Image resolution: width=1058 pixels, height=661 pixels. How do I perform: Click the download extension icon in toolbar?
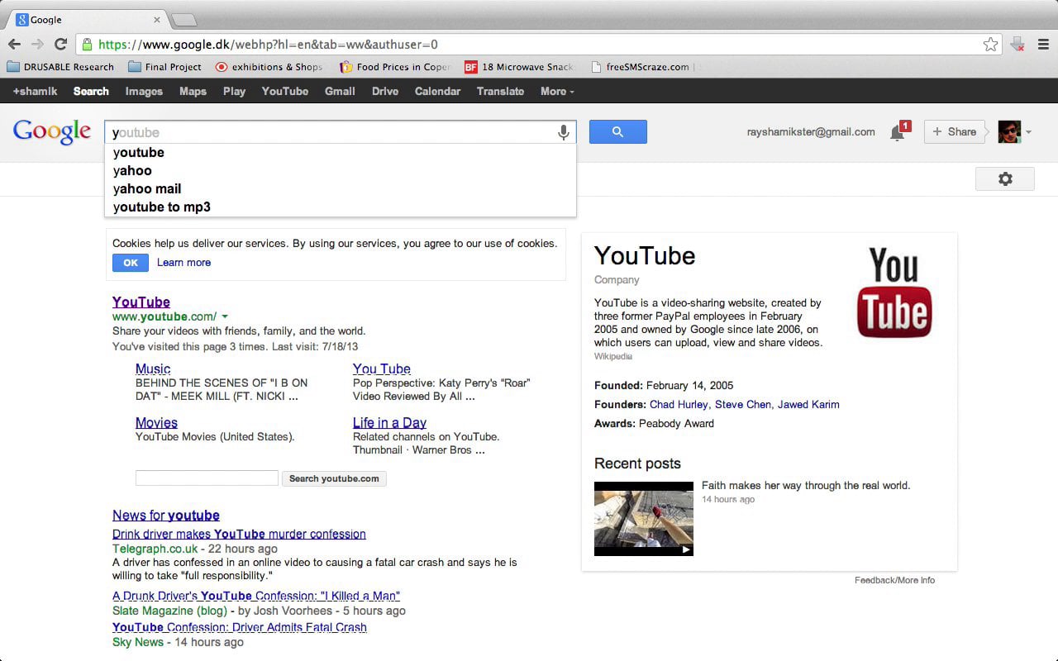(x=1018, y=45)
